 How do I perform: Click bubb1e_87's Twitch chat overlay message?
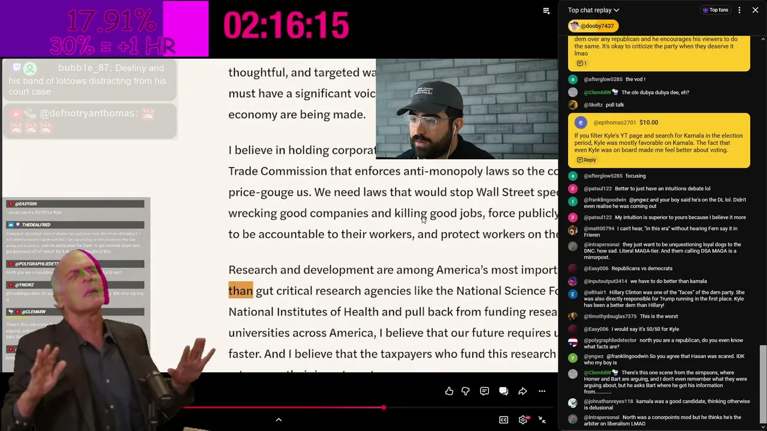point(89,80)
